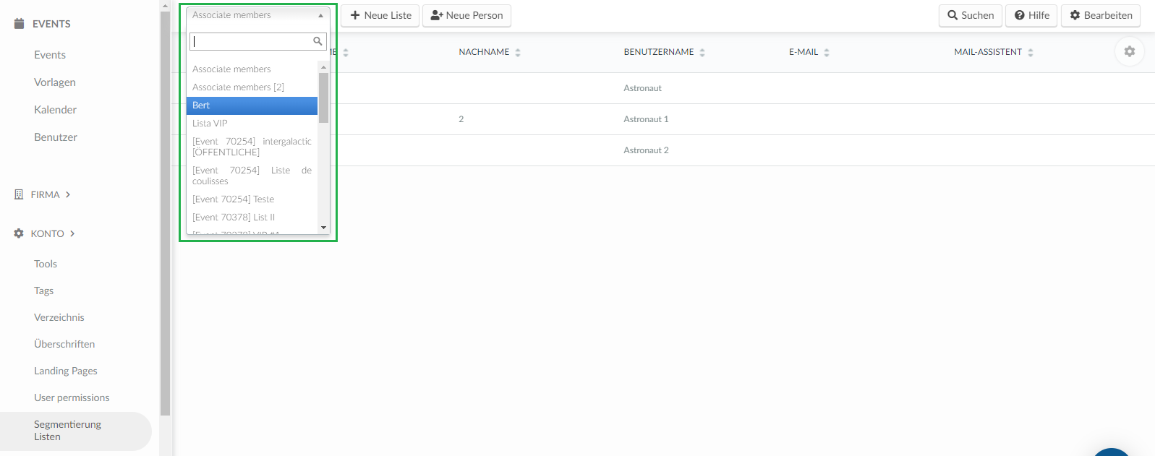This screenshot has height=456, width=1155.
Task: Click the Astronaut 1 username cell
Action: pyautogui.click(x=646, y=119)
